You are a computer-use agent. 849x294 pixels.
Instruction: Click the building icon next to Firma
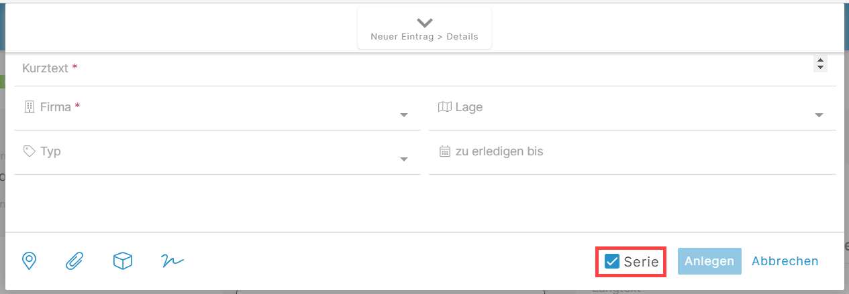[29, 107]
